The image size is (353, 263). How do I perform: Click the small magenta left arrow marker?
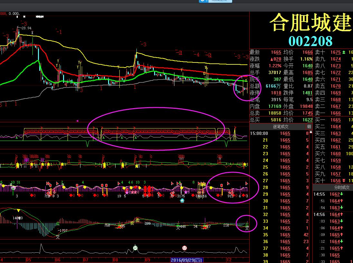click(77, 121)
